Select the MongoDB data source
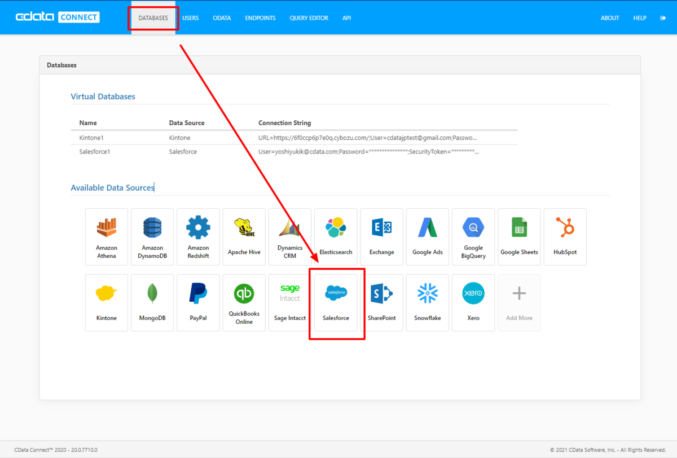This screenshot has height=458, width=677. [152, 303]
